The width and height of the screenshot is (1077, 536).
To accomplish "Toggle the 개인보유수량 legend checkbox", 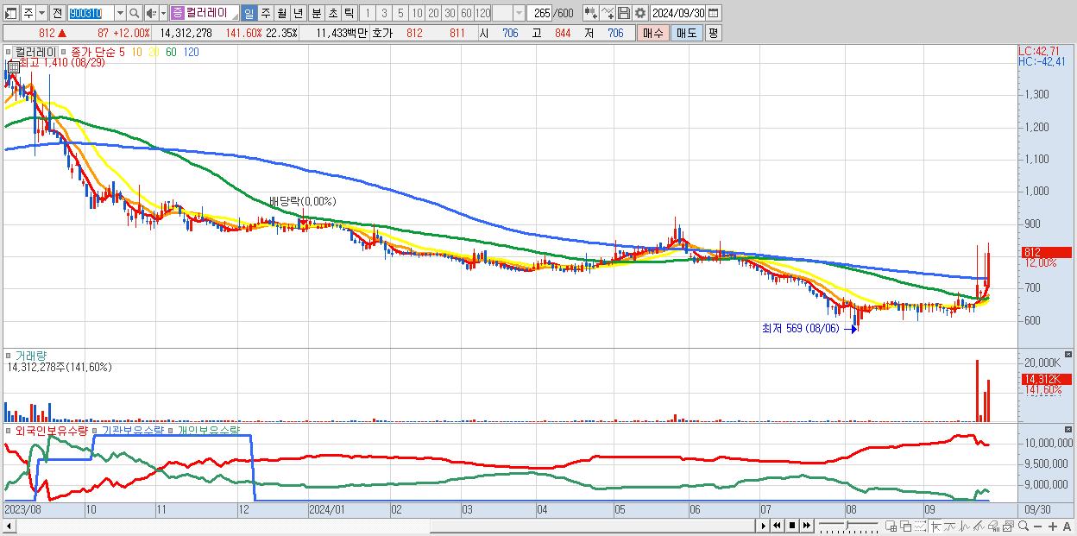I will pyautogui.click(x=171, y=431).
